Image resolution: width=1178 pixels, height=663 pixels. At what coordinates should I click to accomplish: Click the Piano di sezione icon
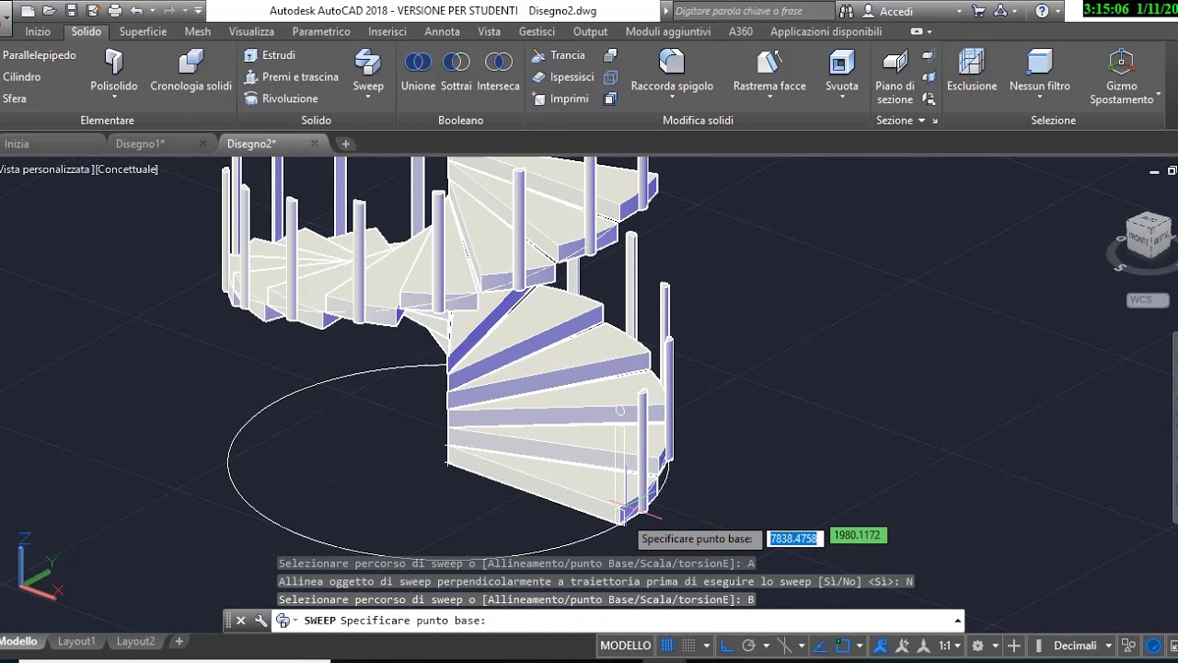pos(895,62)
